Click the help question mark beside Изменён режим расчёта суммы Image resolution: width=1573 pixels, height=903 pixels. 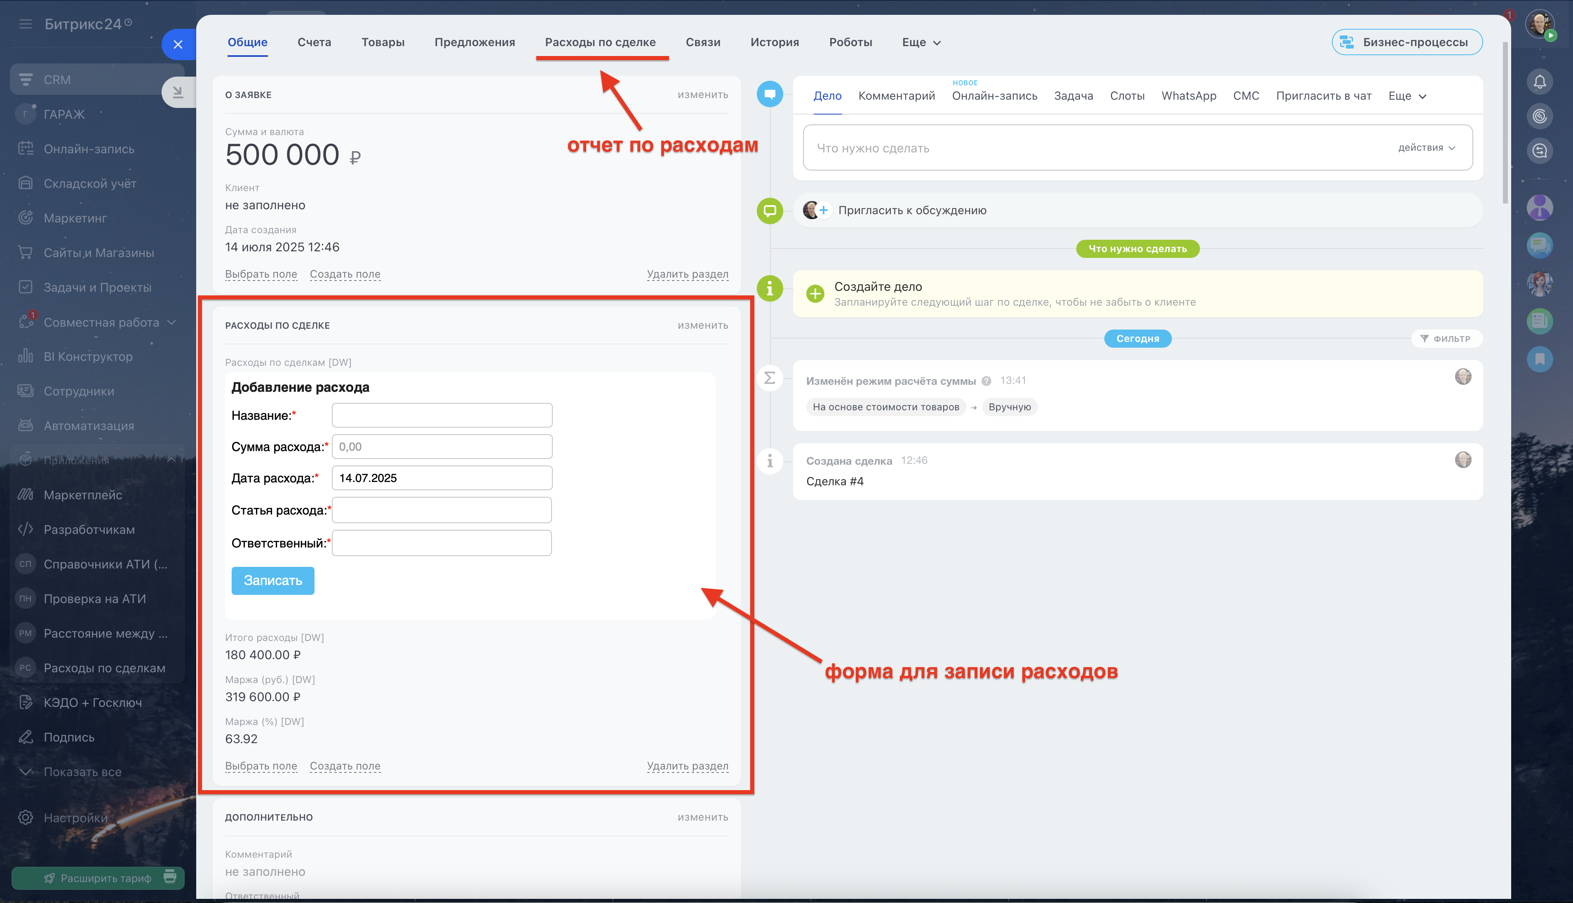986,381
